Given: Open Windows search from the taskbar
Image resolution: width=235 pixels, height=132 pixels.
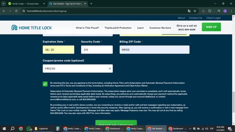Looking at the screenshot, I should 12,129.
